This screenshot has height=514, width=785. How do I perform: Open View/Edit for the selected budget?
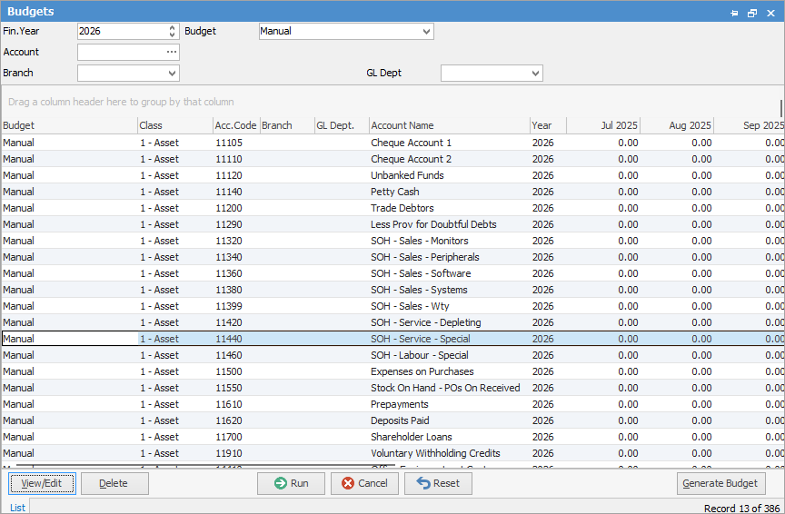(42, 483)
